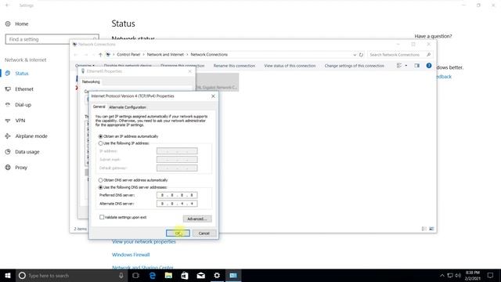Select Use the following DNS server addresses

tap(101, 187)
